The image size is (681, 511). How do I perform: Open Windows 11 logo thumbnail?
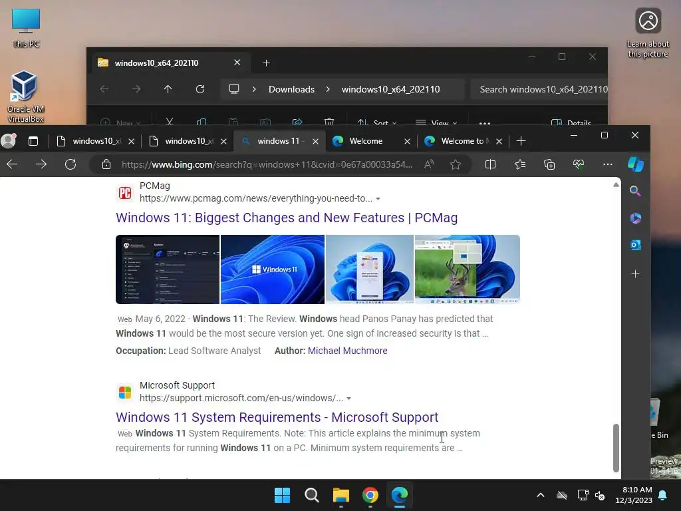coord(272,269)
